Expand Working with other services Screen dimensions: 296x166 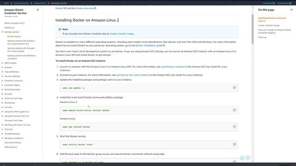[x=2, y=125]
